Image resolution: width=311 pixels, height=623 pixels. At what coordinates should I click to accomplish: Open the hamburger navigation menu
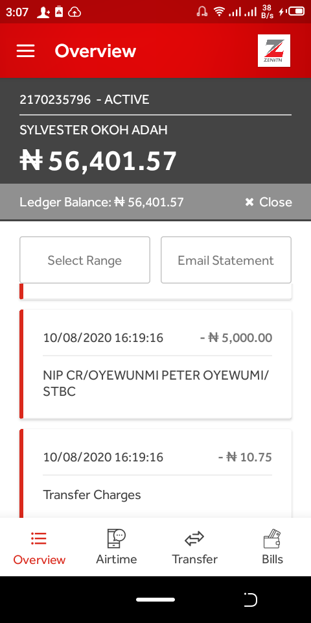tap(25, 51)
